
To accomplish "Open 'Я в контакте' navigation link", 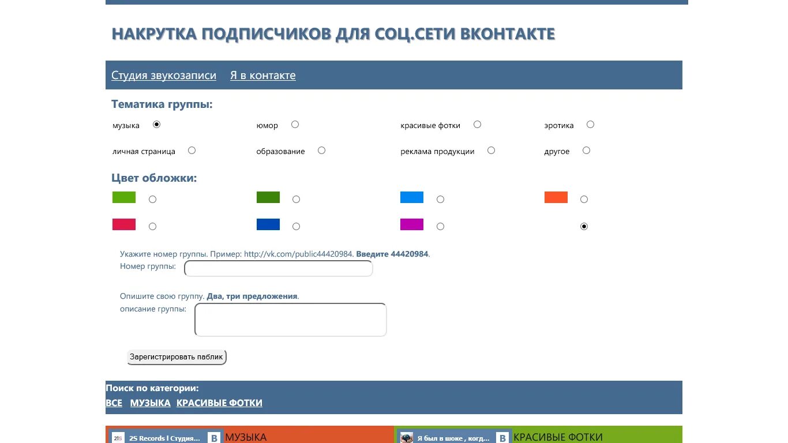I will click(x=263, y=76).
